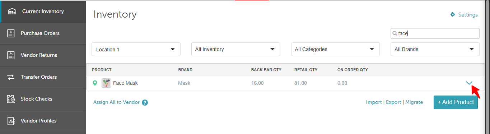Click the Vendor Returns icon

pos(11,55)
